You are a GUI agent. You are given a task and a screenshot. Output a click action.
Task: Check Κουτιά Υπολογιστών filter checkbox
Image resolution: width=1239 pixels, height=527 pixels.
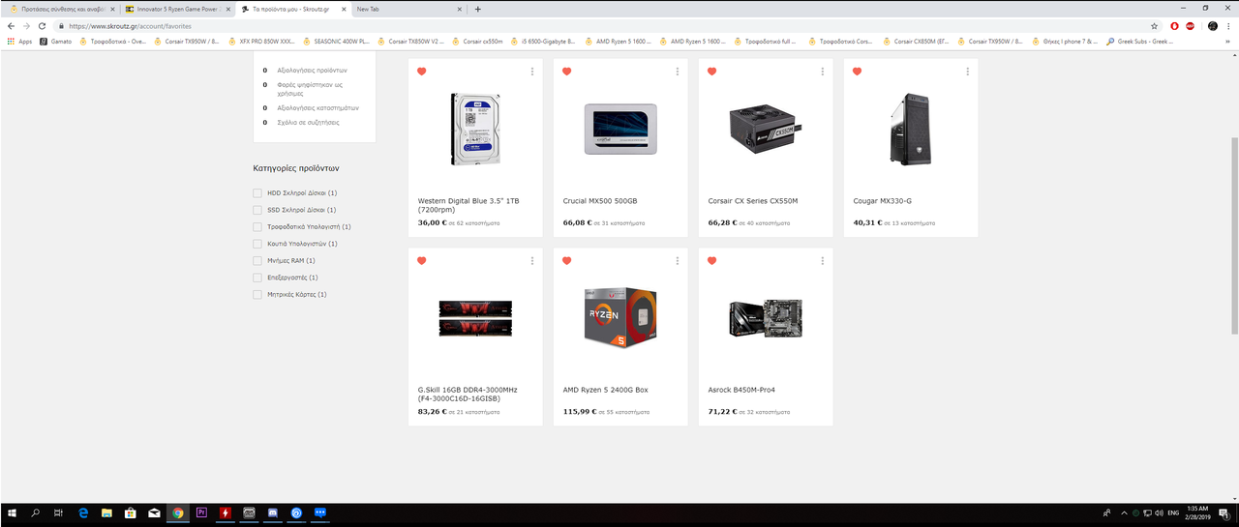tap(257, 244)
